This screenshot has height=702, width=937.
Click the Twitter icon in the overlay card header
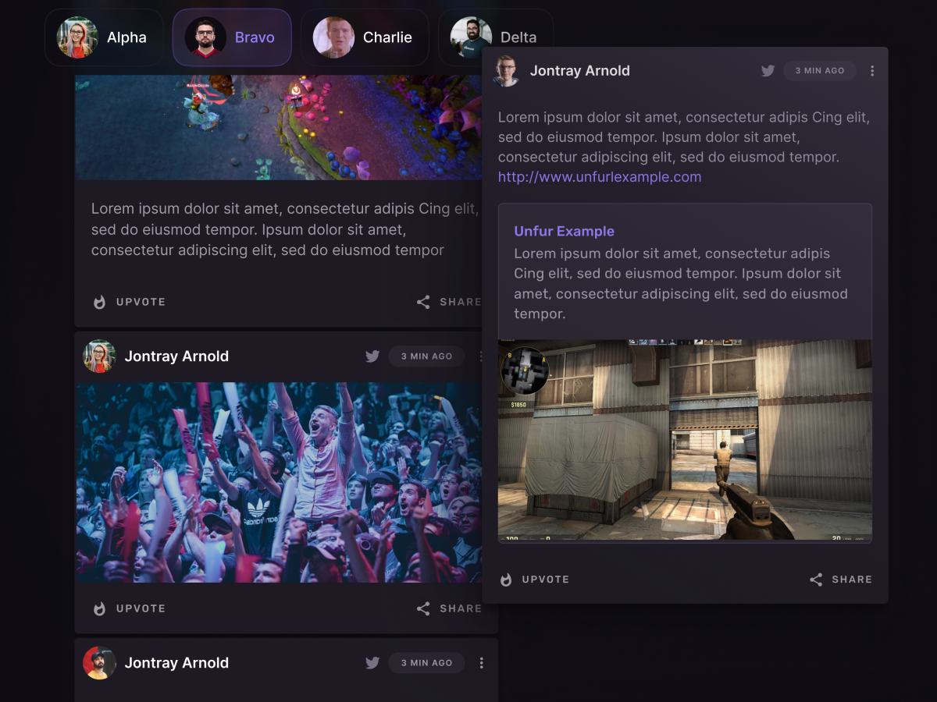(x=768, y=71)
